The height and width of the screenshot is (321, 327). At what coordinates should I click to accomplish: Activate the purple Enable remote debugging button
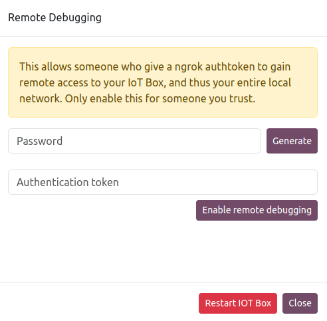(x=257, y=210)
